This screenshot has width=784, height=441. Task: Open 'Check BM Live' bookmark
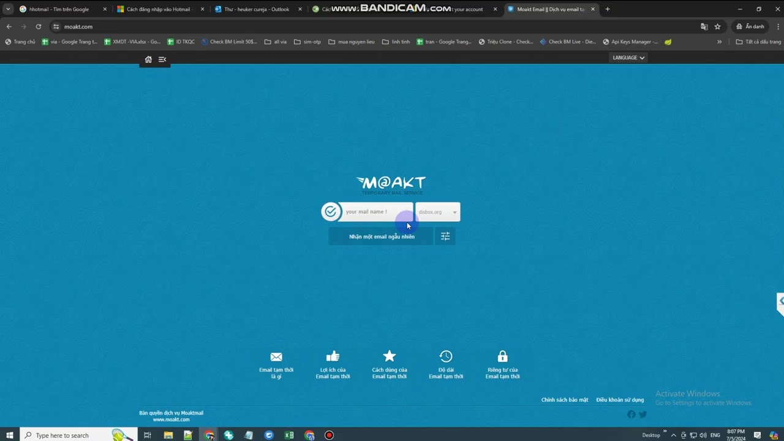tap(568, 42)
